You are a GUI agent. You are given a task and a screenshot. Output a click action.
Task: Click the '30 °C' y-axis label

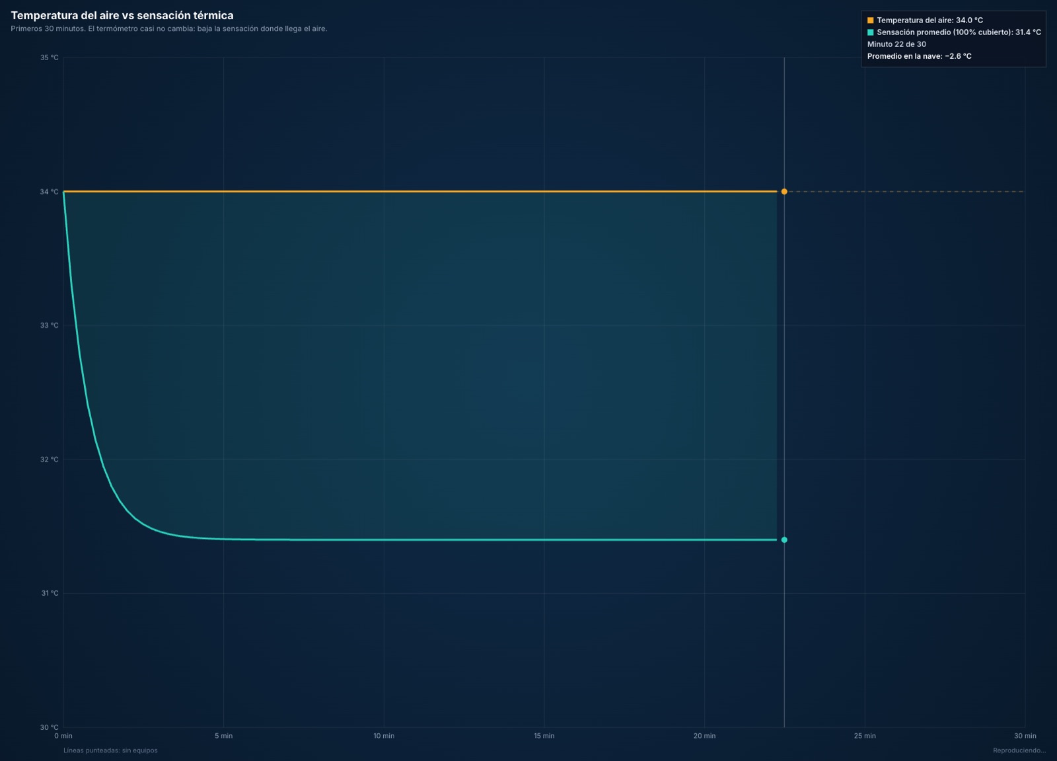pyautogui.click(x=49, y=727)
